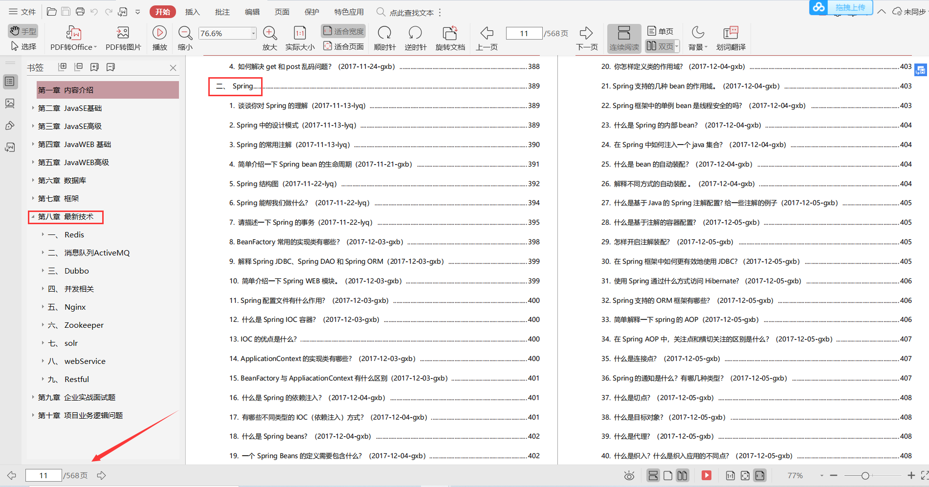
Task: Zoom out with the 缩小 magnifier
Action: point(185,39)
